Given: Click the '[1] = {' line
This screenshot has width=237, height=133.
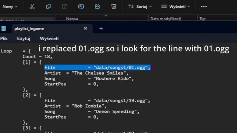Looking at the screenshot, I should [32, 62].
